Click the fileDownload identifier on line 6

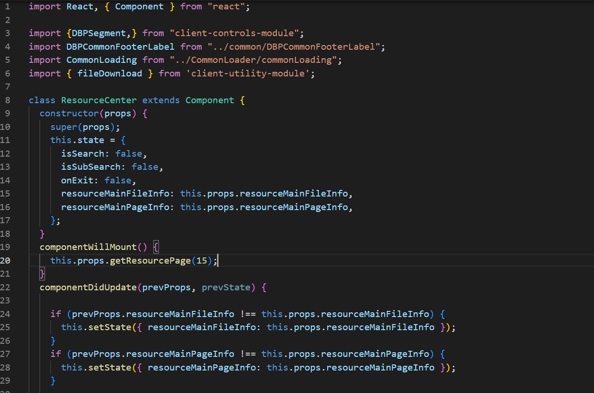coord(110,74)
